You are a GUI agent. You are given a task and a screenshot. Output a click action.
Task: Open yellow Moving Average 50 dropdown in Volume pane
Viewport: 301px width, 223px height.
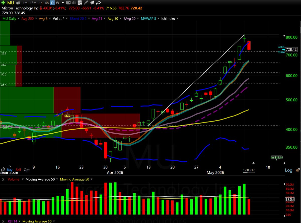pos(92,180)
